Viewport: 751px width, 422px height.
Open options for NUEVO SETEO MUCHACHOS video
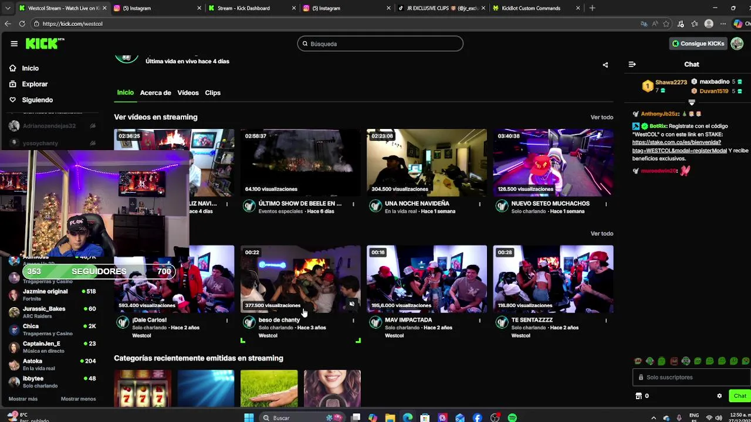(606, 204)
